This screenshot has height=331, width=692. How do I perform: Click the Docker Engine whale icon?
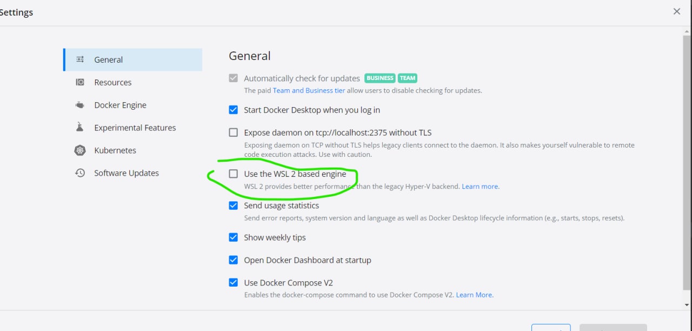pyautogui.click(x=80, y=105)
